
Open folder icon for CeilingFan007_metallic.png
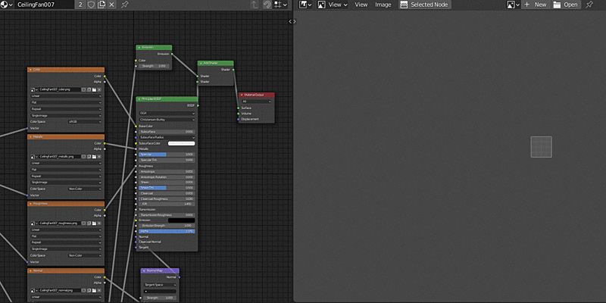94,157
